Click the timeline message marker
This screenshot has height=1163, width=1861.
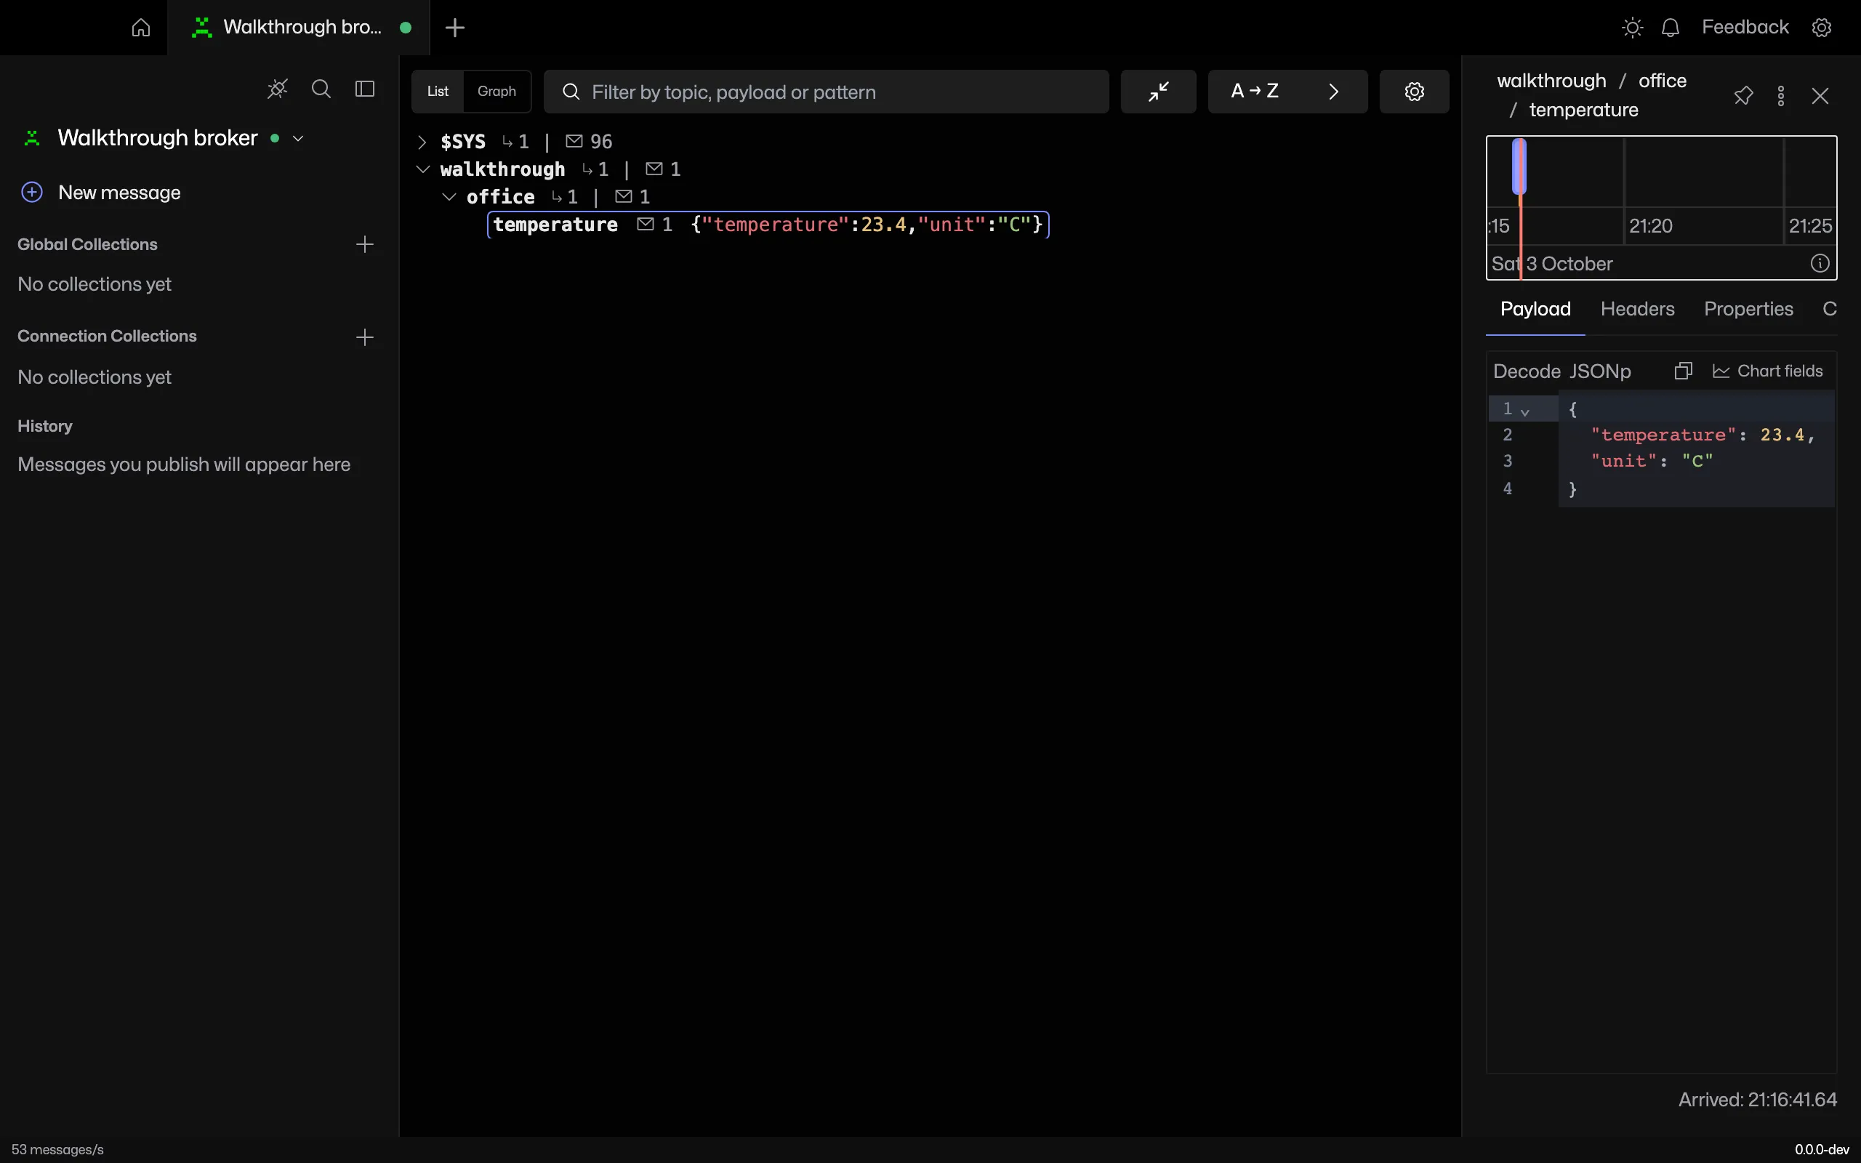click(x=1519, y=167)
